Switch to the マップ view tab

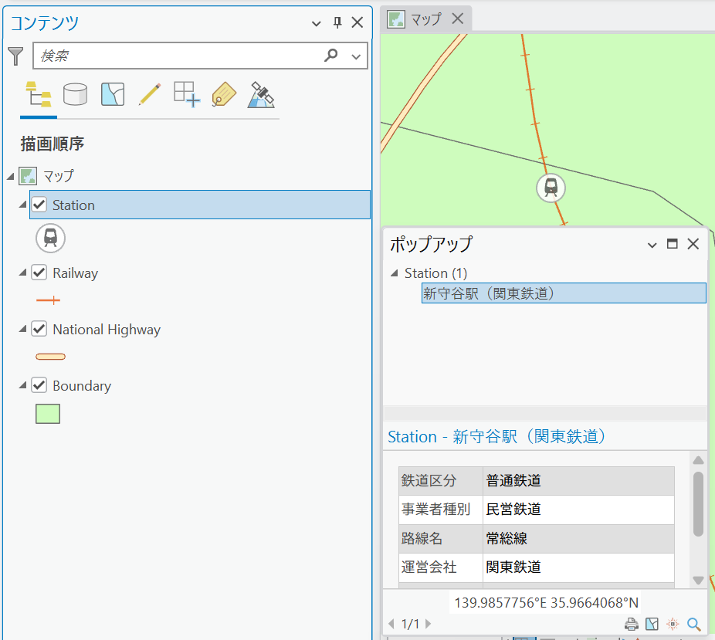pyautogui.click(x=426, y=19)
